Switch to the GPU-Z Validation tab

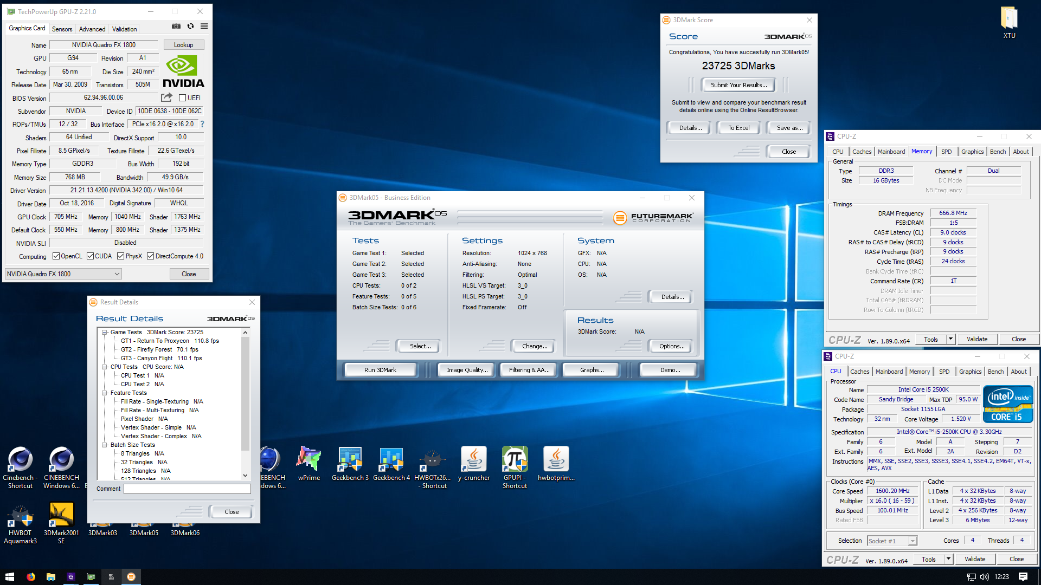pyautogui.click(x=124, y=29)
